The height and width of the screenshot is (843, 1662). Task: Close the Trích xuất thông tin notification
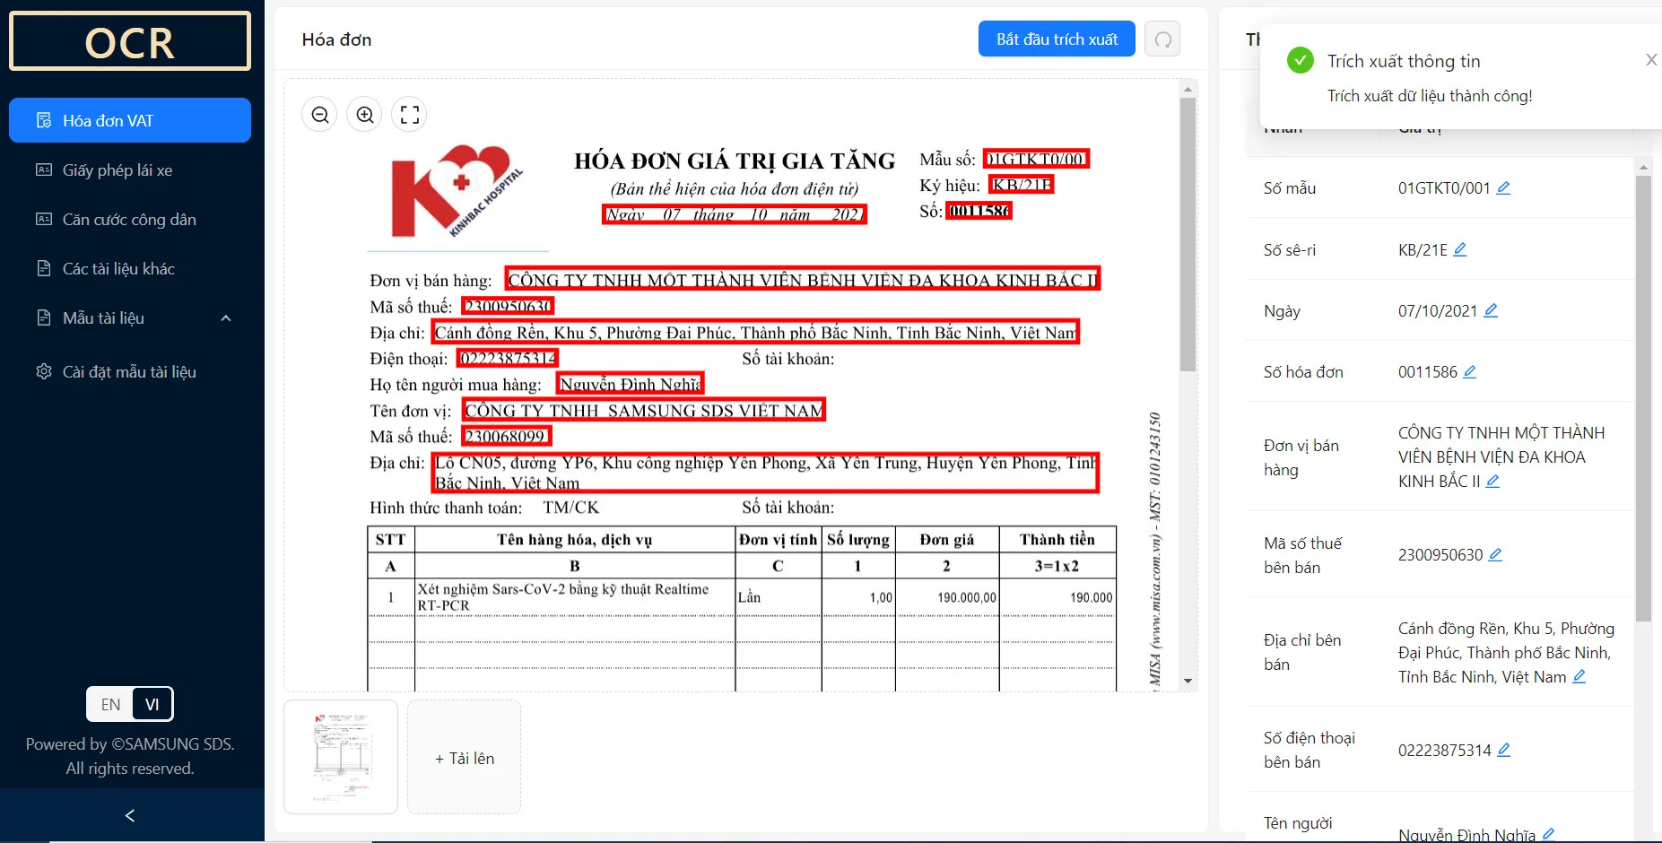[x=1651, y=60]
